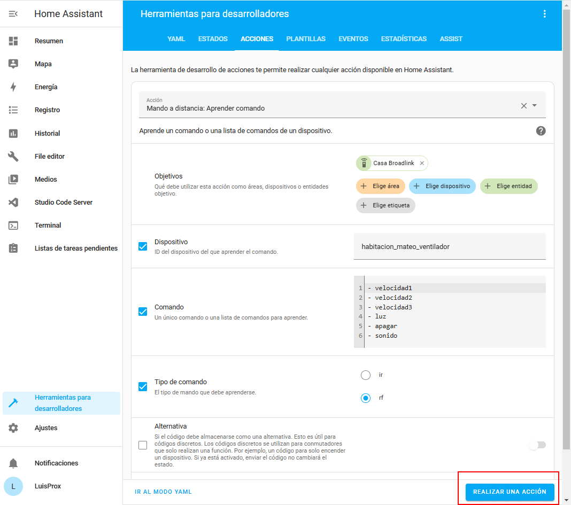Viewport: 571px width, 505px height.
Task: Click the Elige dispositivo button
Action: click(443, 186)
